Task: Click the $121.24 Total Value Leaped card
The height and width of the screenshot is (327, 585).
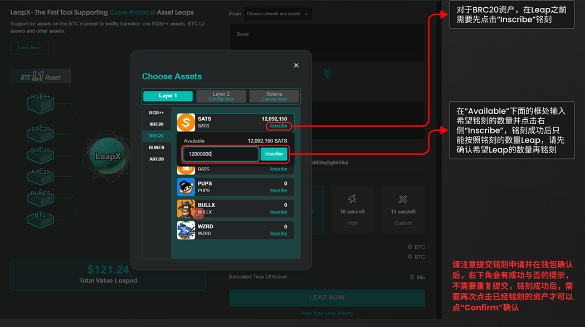Action: (x=108, y=275)
